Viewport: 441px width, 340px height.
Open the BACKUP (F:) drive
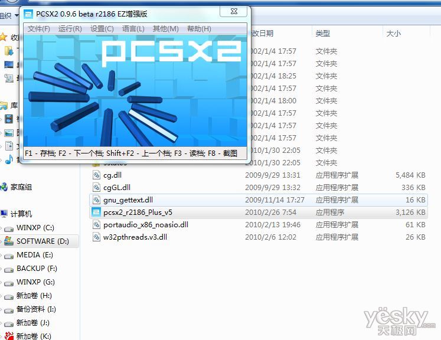37,269
